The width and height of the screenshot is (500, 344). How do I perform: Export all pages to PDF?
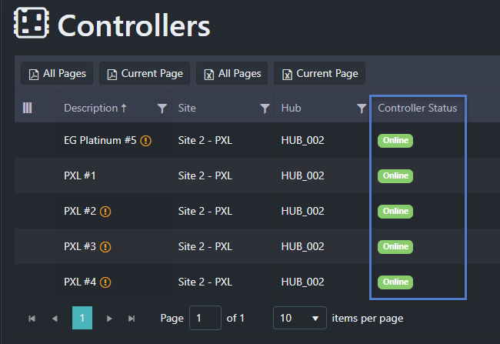coord(57,73)
